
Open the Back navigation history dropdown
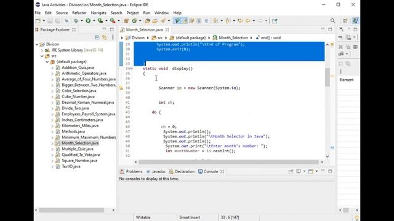254,21
